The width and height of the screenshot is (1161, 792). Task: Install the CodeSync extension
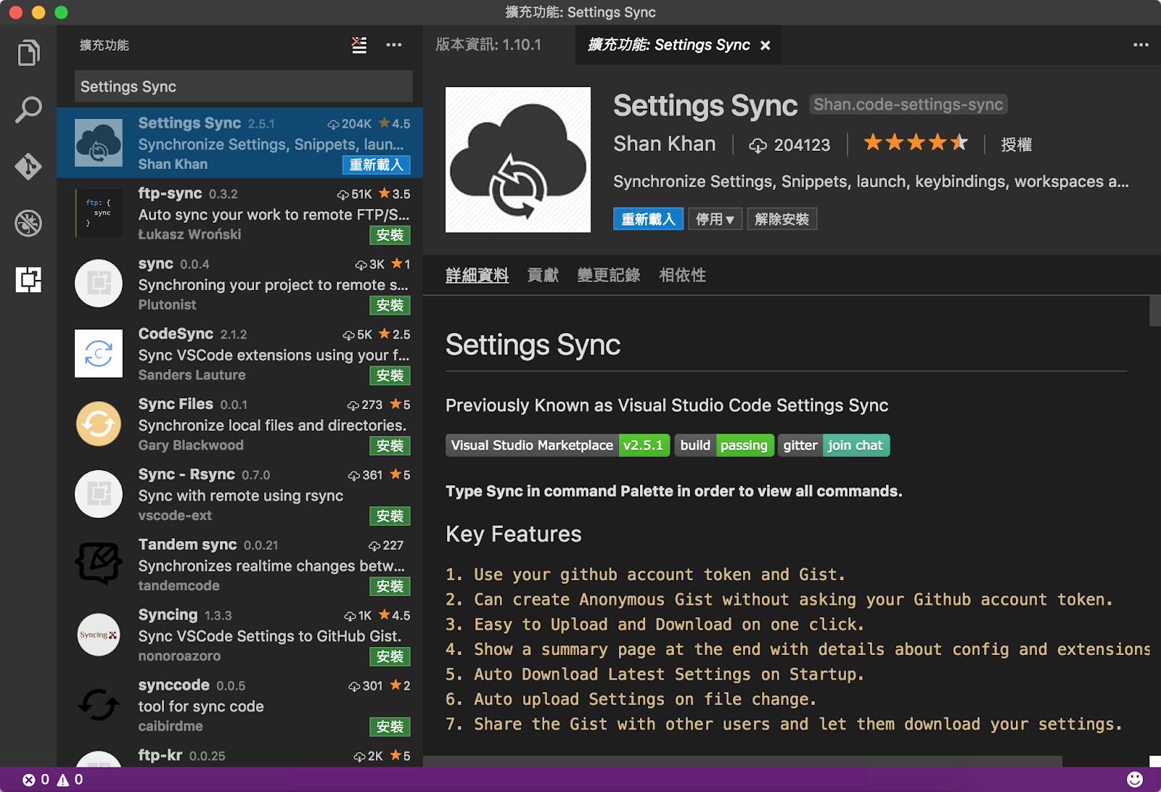tap(390, 376)
